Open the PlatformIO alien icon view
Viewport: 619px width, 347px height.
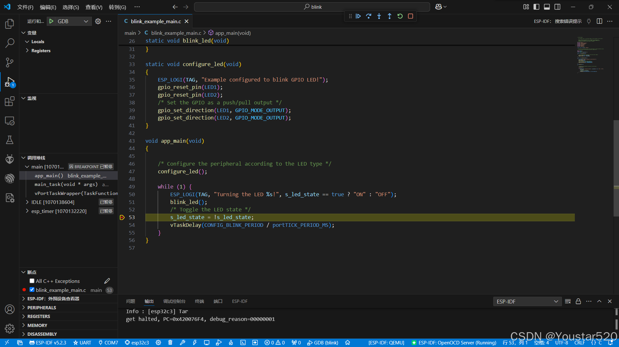click(x=10, y=159)
